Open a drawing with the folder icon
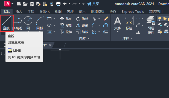Viewport: 169px width, 98px height. click(x=25, y=4)
